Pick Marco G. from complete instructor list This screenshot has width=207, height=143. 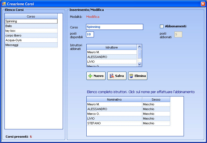click(x=114, y=114)
